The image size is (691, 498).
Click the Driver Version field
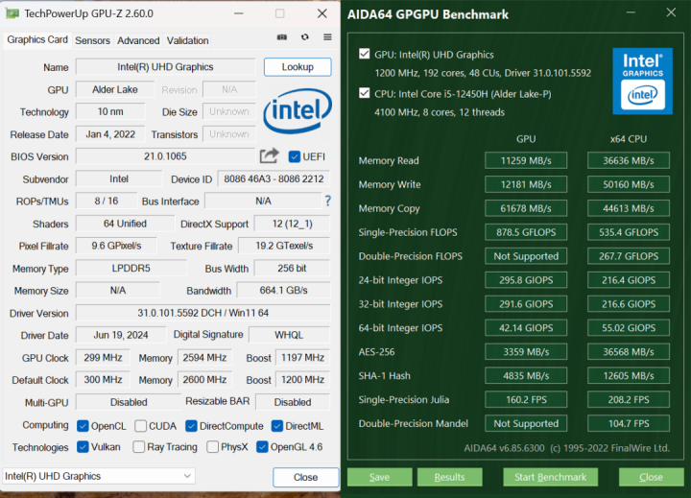203,313
